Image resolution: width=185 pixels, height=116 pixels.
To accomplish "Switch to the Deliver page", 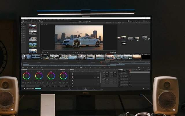I will coord(102,88).
